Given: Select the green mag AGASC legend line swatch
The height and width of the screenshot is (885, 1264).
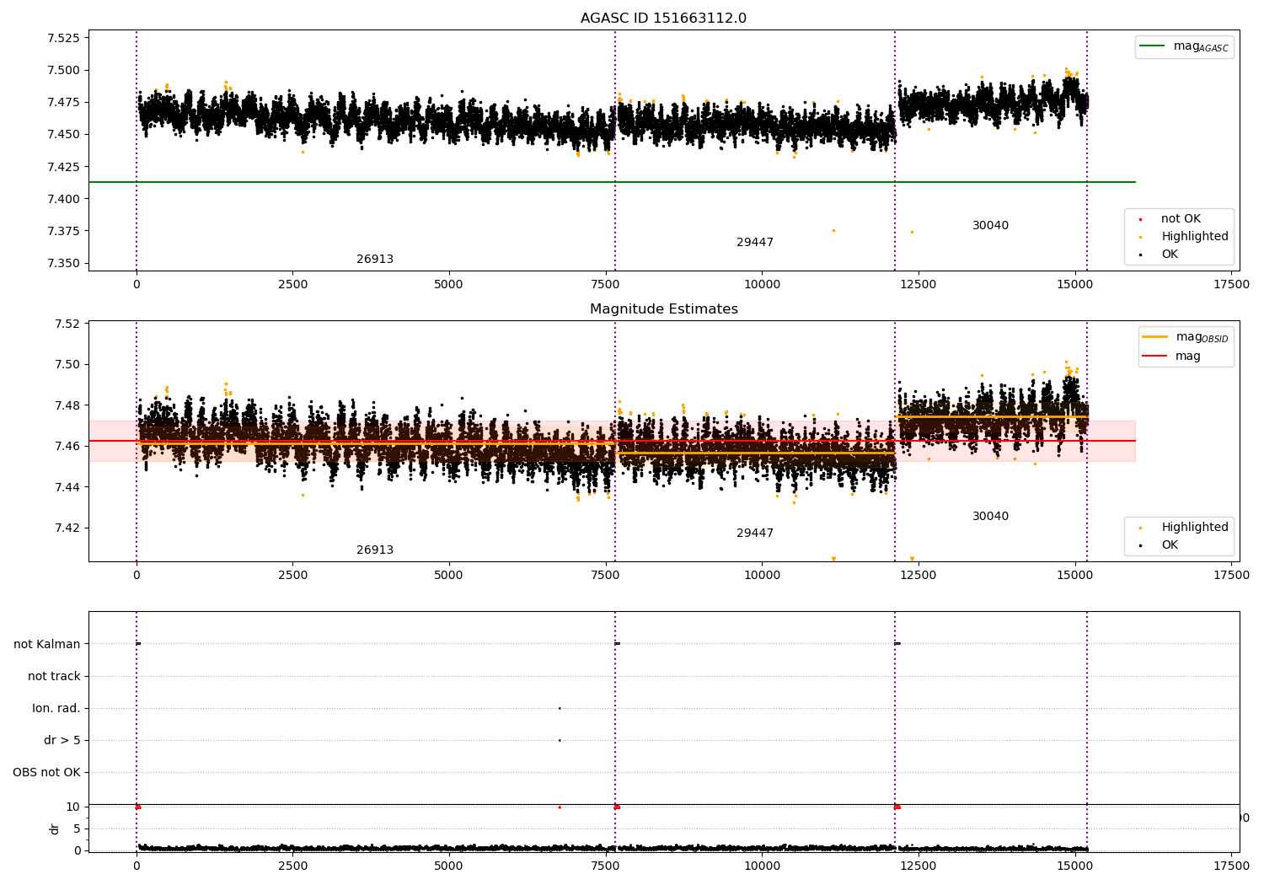Looking at the screenshot, I should pos(1152,46).
